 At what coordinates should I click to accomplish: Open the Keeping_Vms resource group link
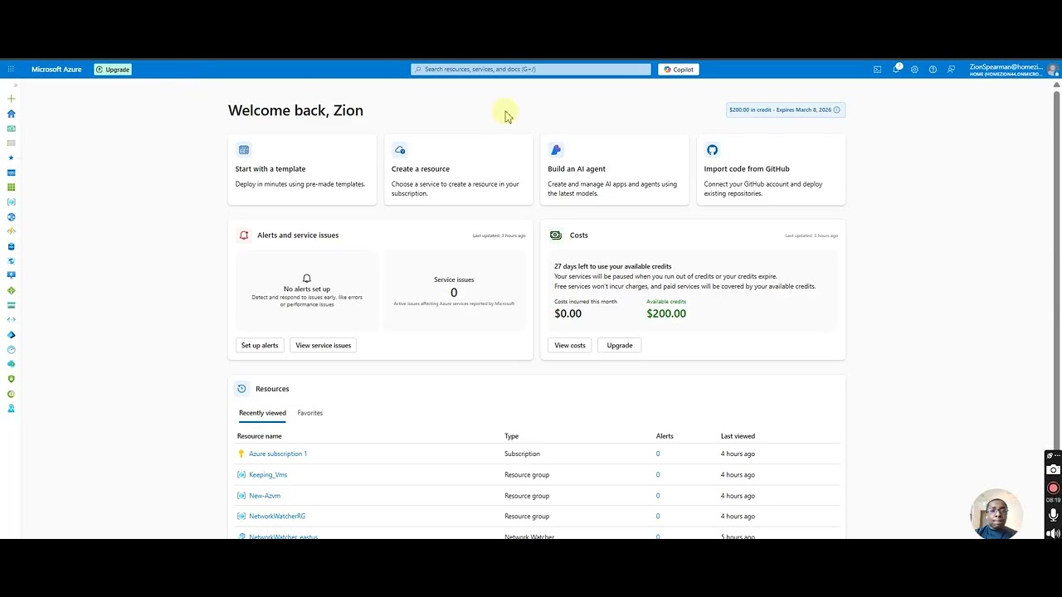click(x=268, y=475)
